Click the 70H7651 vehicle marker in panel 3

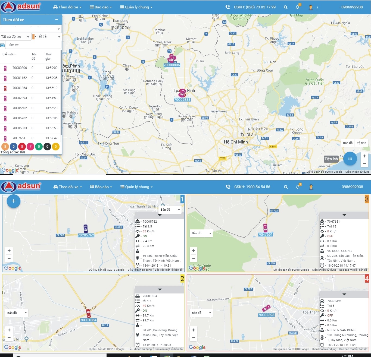(265, 228)
